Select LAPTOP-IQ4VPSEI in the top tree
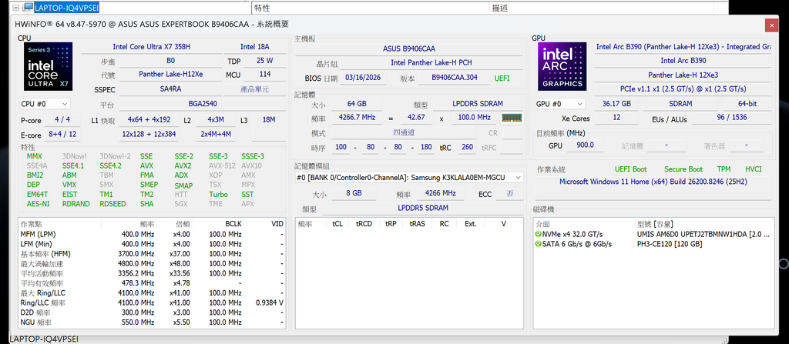This screenshot has width=789, height=344. [x=67, y=8]
